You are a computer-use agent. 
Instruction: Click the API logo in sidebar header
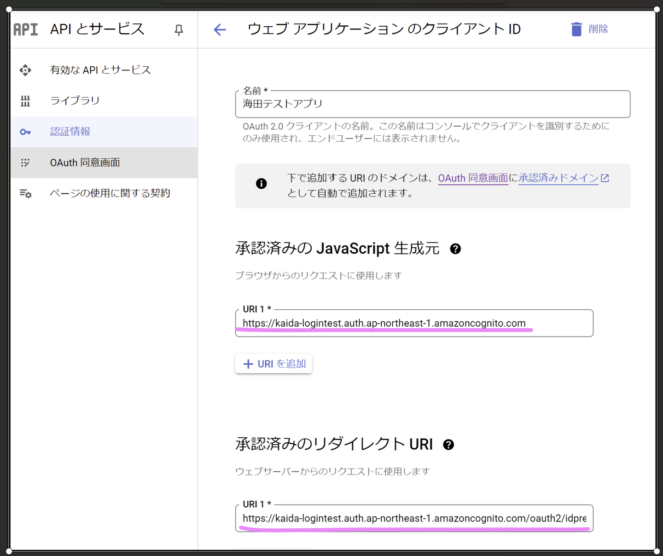(x=26, y=30)
